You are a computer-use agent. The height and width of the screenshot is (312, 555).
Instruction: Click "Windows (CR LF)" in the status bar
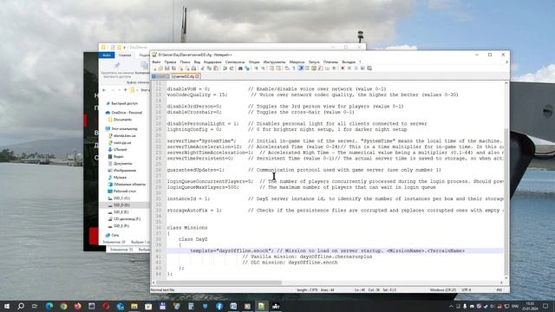tap(443, 289)
